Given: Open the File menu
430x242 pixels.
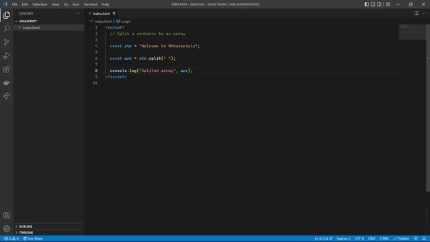Looking at the screenshot, I should 15,5.
